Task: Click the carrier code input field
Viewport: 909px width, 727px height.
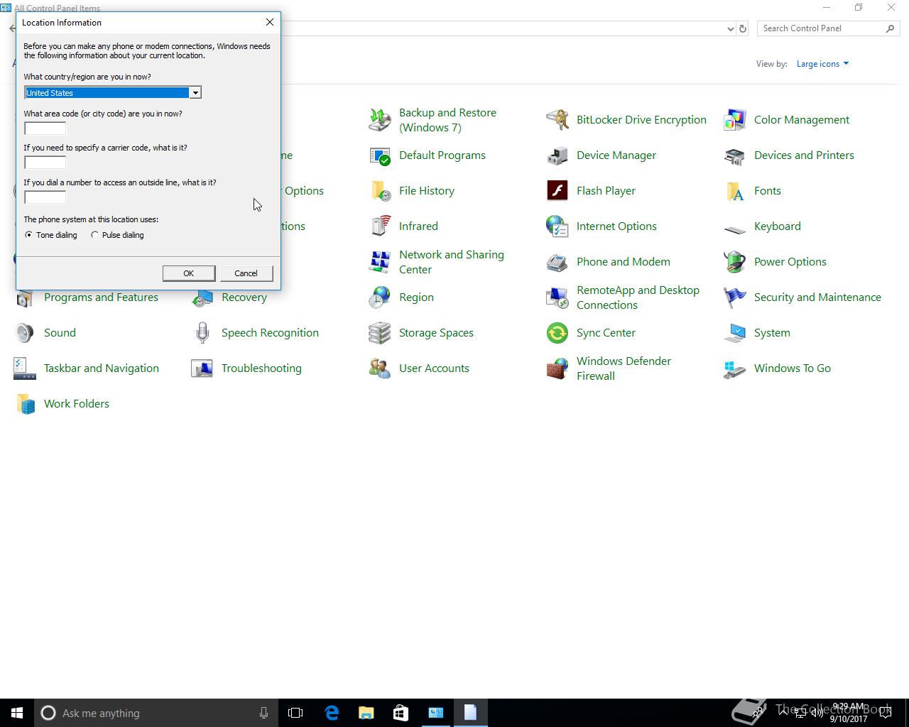Action: (x=45, y=163)
